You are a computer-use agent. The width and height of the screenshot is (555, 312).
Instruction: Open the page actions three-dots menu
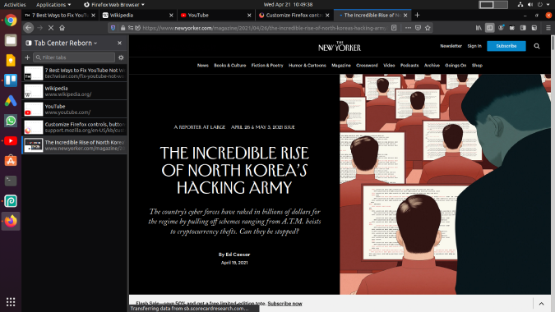click(x=408, y=28)
